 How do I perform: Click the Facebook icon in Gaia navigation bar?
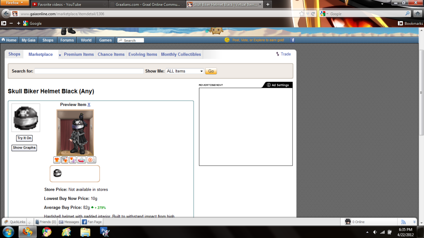pos(293,40)
